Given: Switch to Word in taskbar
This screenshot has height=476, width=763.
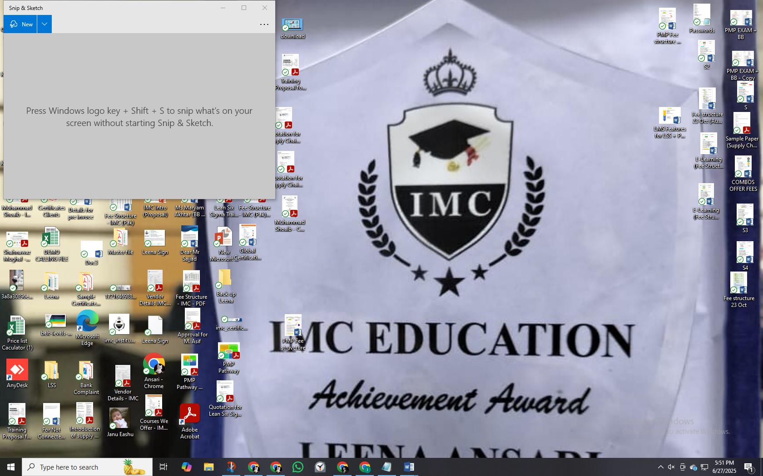Looking at the screenshot, I should tap(409, 467).
